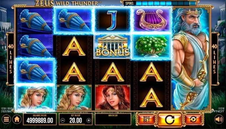Set the maximum bet with Max Bet
Viewport: 226px width, 129px height.
point(146,119)
